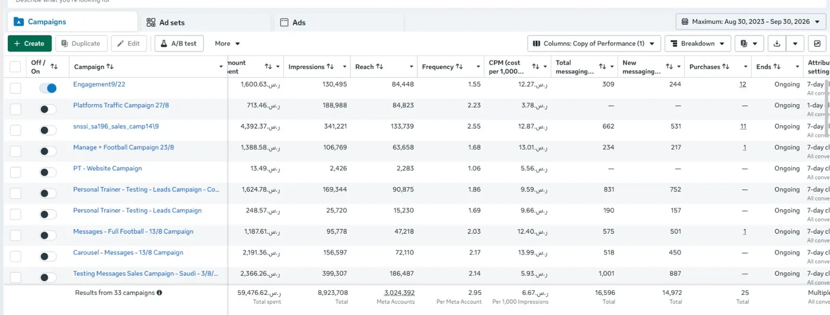The width and height of the screenshot is (830, 315).
Task: Click the 16,596 total messaging value
Action: [x=604, y=292]
